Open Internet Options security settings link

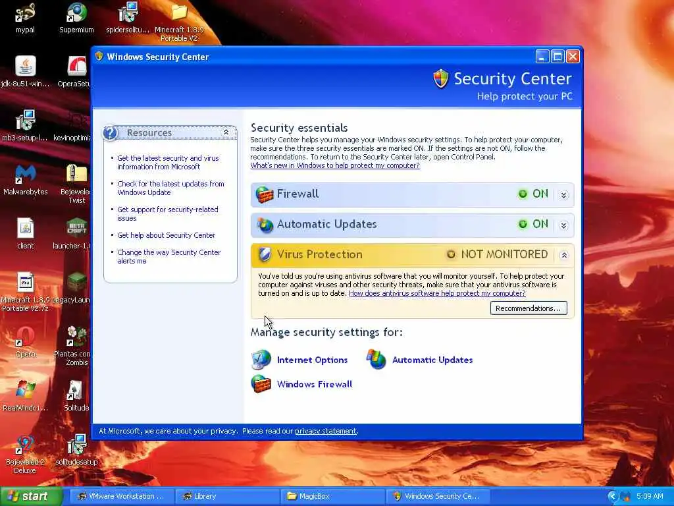[312, 360]
